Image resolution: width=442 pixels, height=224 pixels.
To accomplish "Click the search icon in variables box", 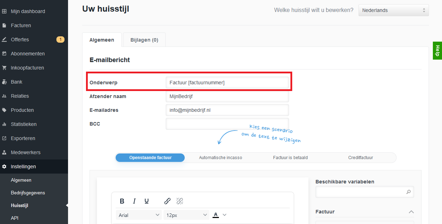I will 409,192.
